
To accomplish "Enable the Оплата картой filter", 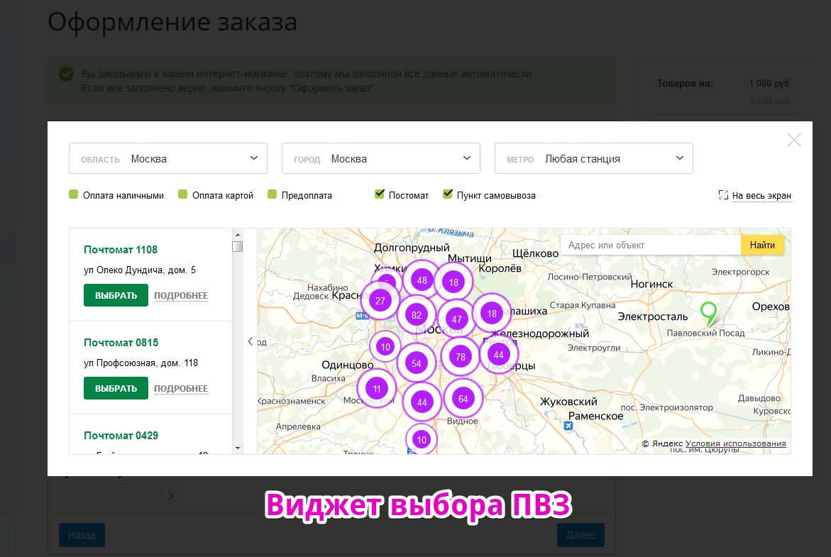I will point(182,195).
